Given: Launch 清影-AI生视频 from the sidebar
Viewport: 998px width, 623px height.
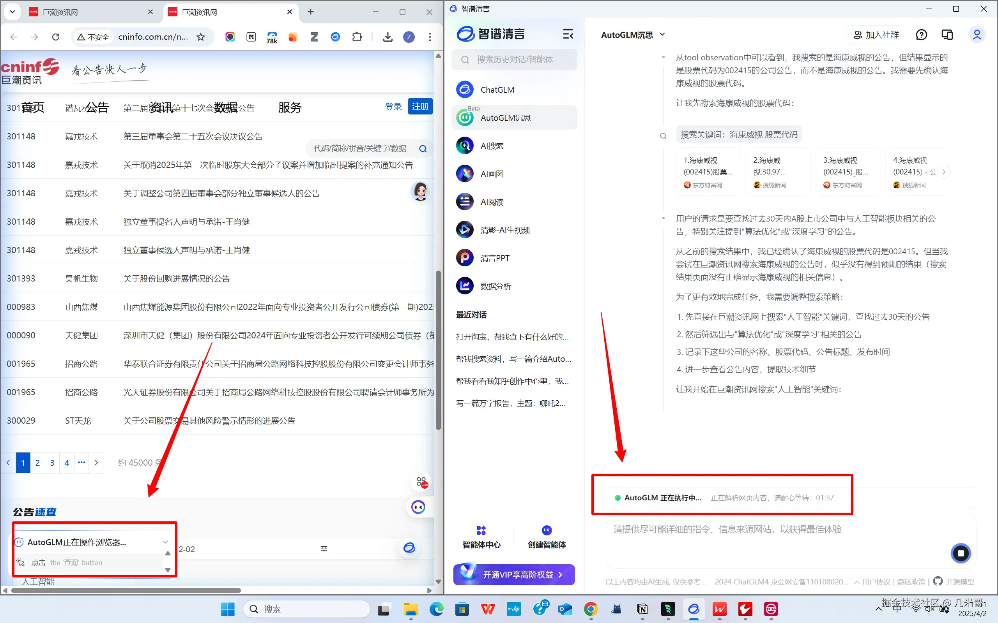Looking at the screenshot, I should point(505,229).
